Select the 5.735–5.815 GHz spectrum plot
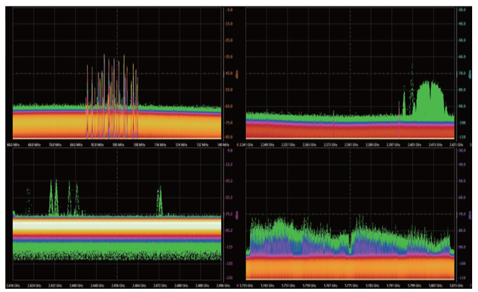 click(x=350, y=214)
